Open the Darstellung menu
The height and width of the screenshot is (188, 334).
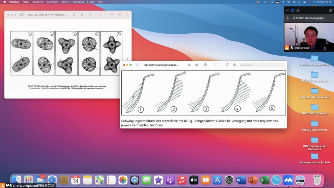pyautogui.click(x=52, y=2)
